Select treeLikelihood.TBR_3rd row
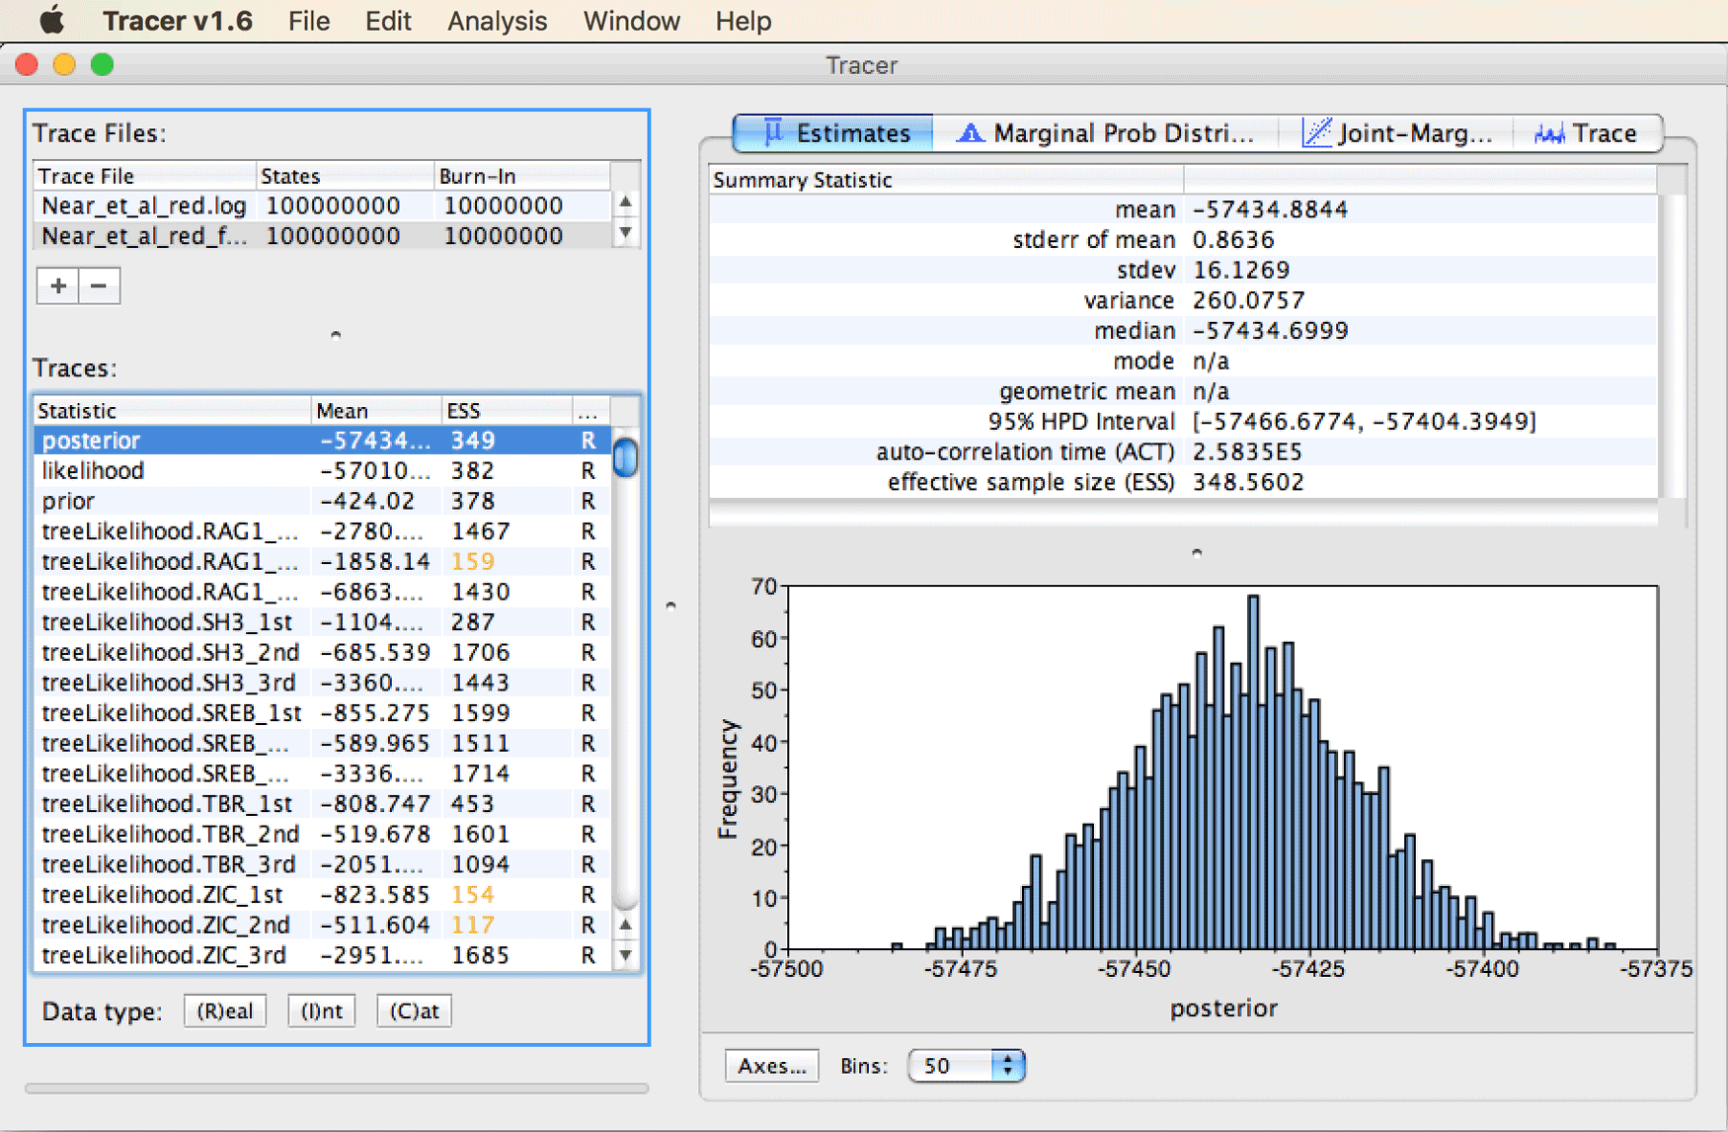Screen dimensions: 1728x1132 322,864
